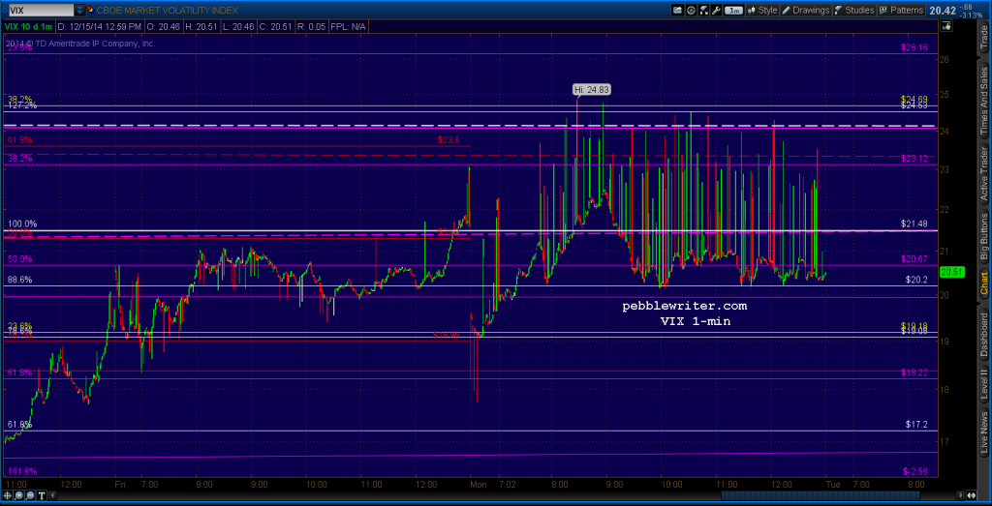The width and height of the screenshot is (992, 506).
Task: Open the Level II side tab
Action: (984, 385)
